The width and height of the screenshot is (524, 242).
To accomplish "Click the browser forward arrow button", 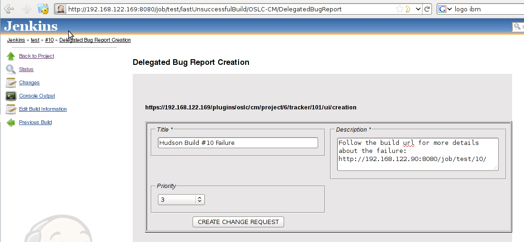I will point(26,9).
